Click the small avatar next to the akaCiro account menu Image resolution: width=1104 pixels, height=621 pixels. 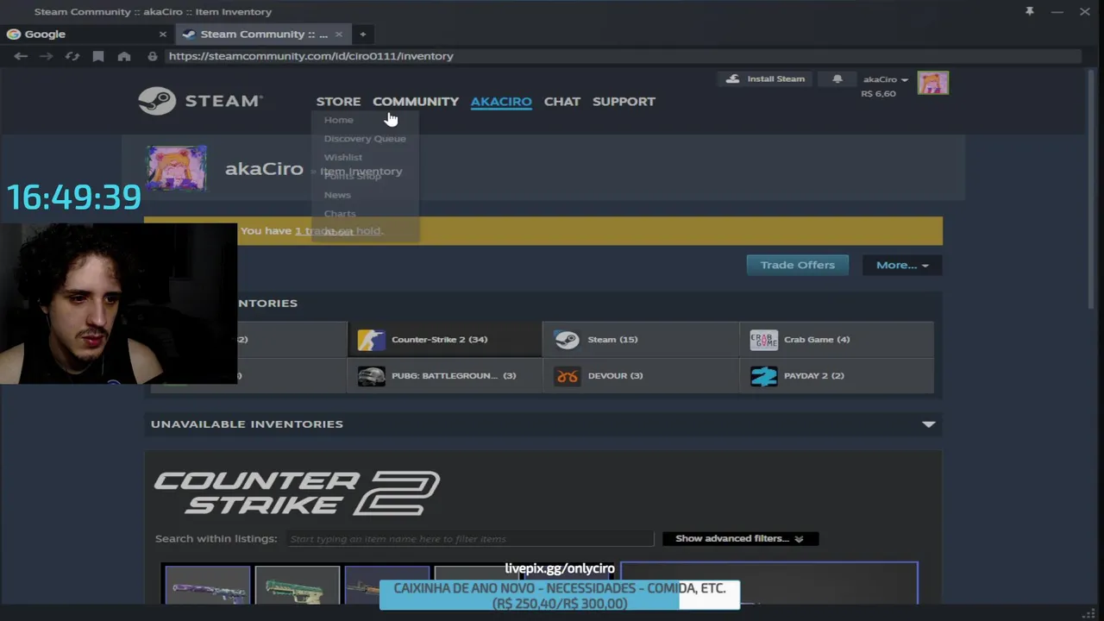pos(932,83)
